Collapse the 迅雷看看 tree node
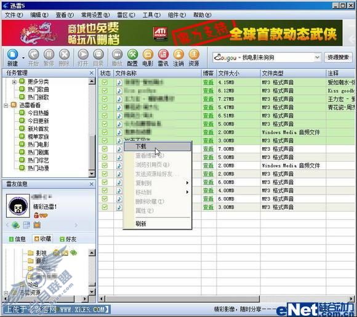The height and width of the screenshot is (317, 357). pos(6,105)
